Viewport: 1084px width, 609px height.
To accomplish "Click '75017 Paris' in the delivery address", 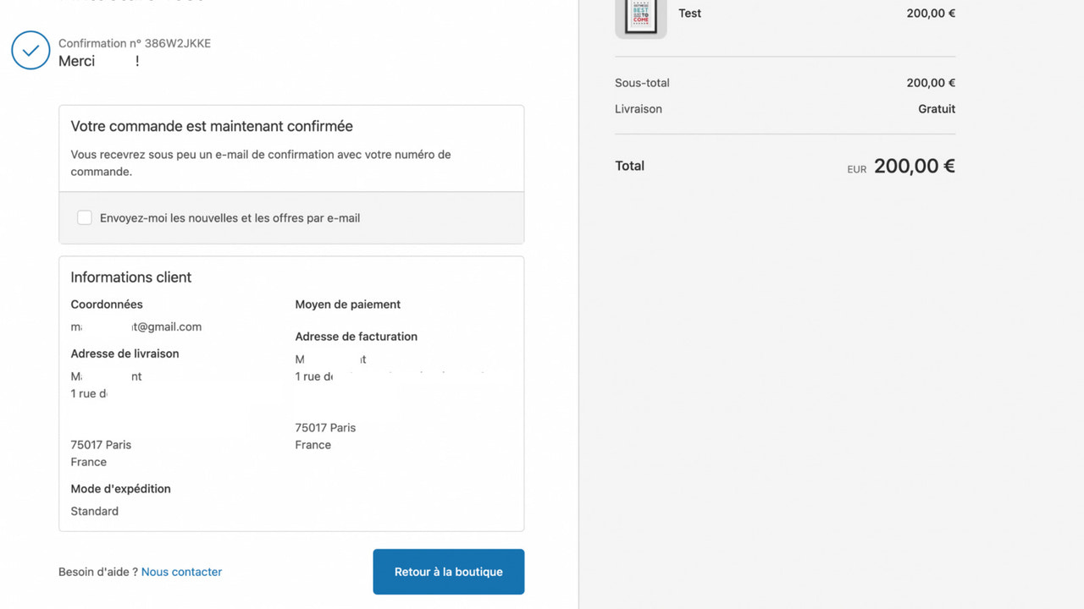I will click(101, 445).
